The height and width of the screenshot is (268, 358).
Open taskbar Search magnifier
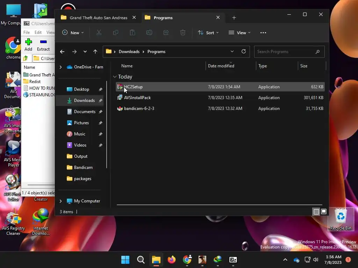tap(141, 260)
